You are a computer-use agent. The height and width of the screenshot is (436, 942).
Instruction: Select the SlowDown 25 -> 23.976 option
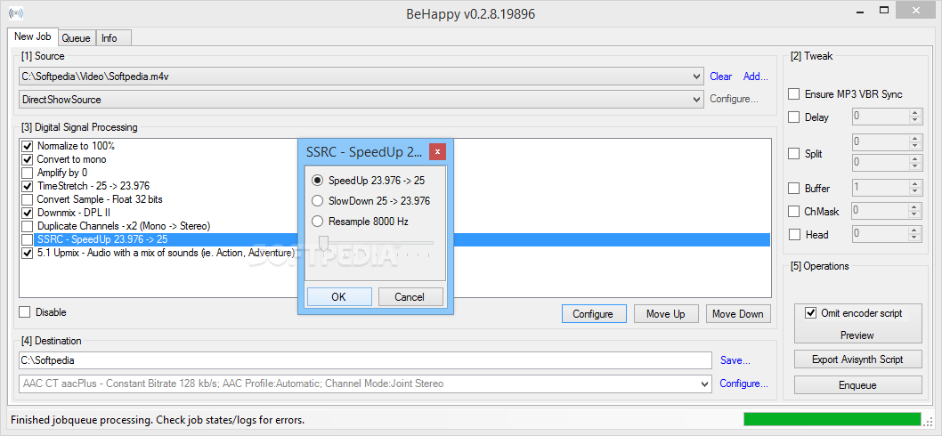[x=317, y=201]
